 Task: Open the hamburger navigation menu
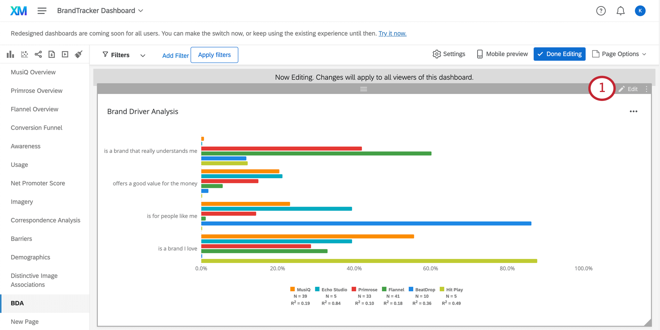42,11
